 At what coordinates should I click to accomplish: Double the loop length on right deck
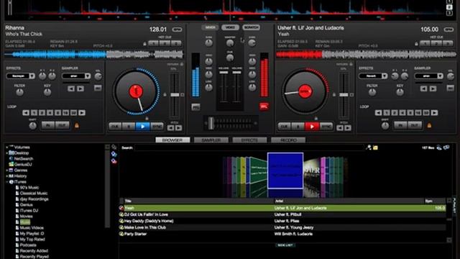point(434,113)
